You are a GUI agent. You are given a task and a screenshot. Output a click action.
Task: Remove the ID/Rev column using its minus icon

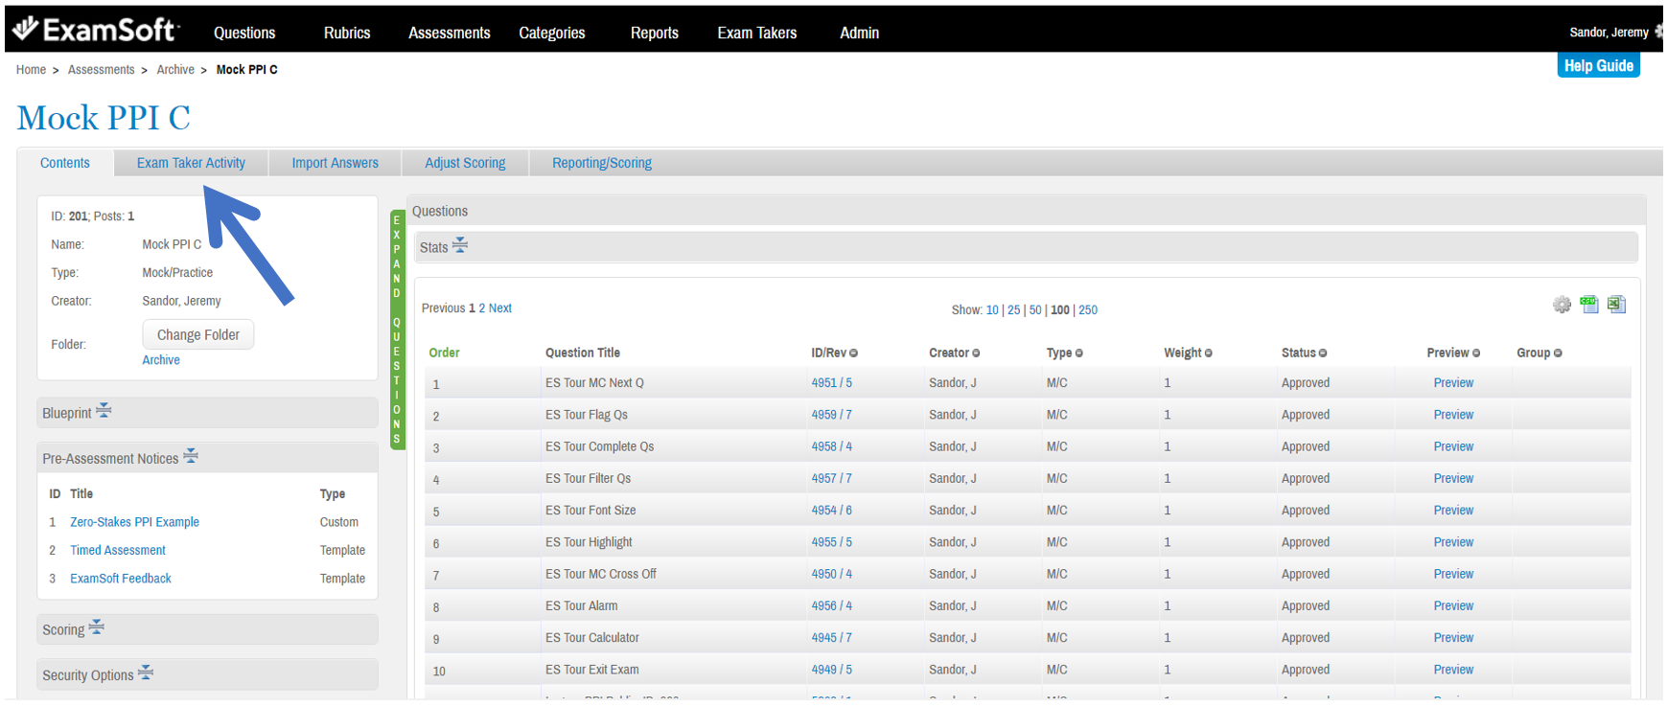click(853, 353)
